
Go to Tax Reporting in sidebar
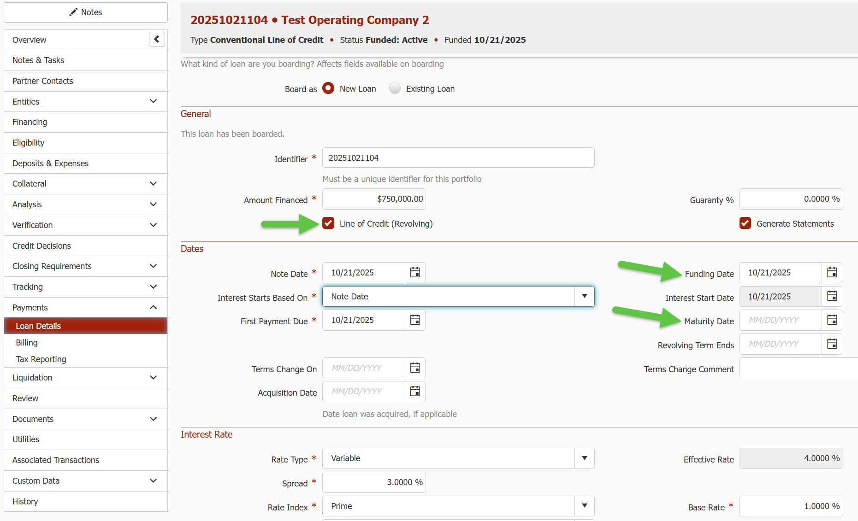41,359
